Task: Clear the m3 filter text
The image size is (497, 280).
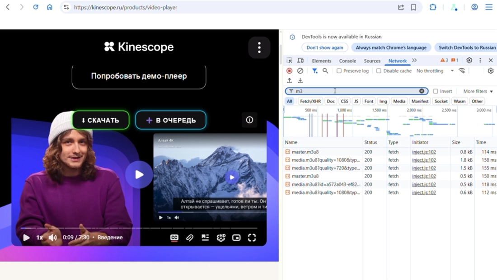Action: point(422,91)
